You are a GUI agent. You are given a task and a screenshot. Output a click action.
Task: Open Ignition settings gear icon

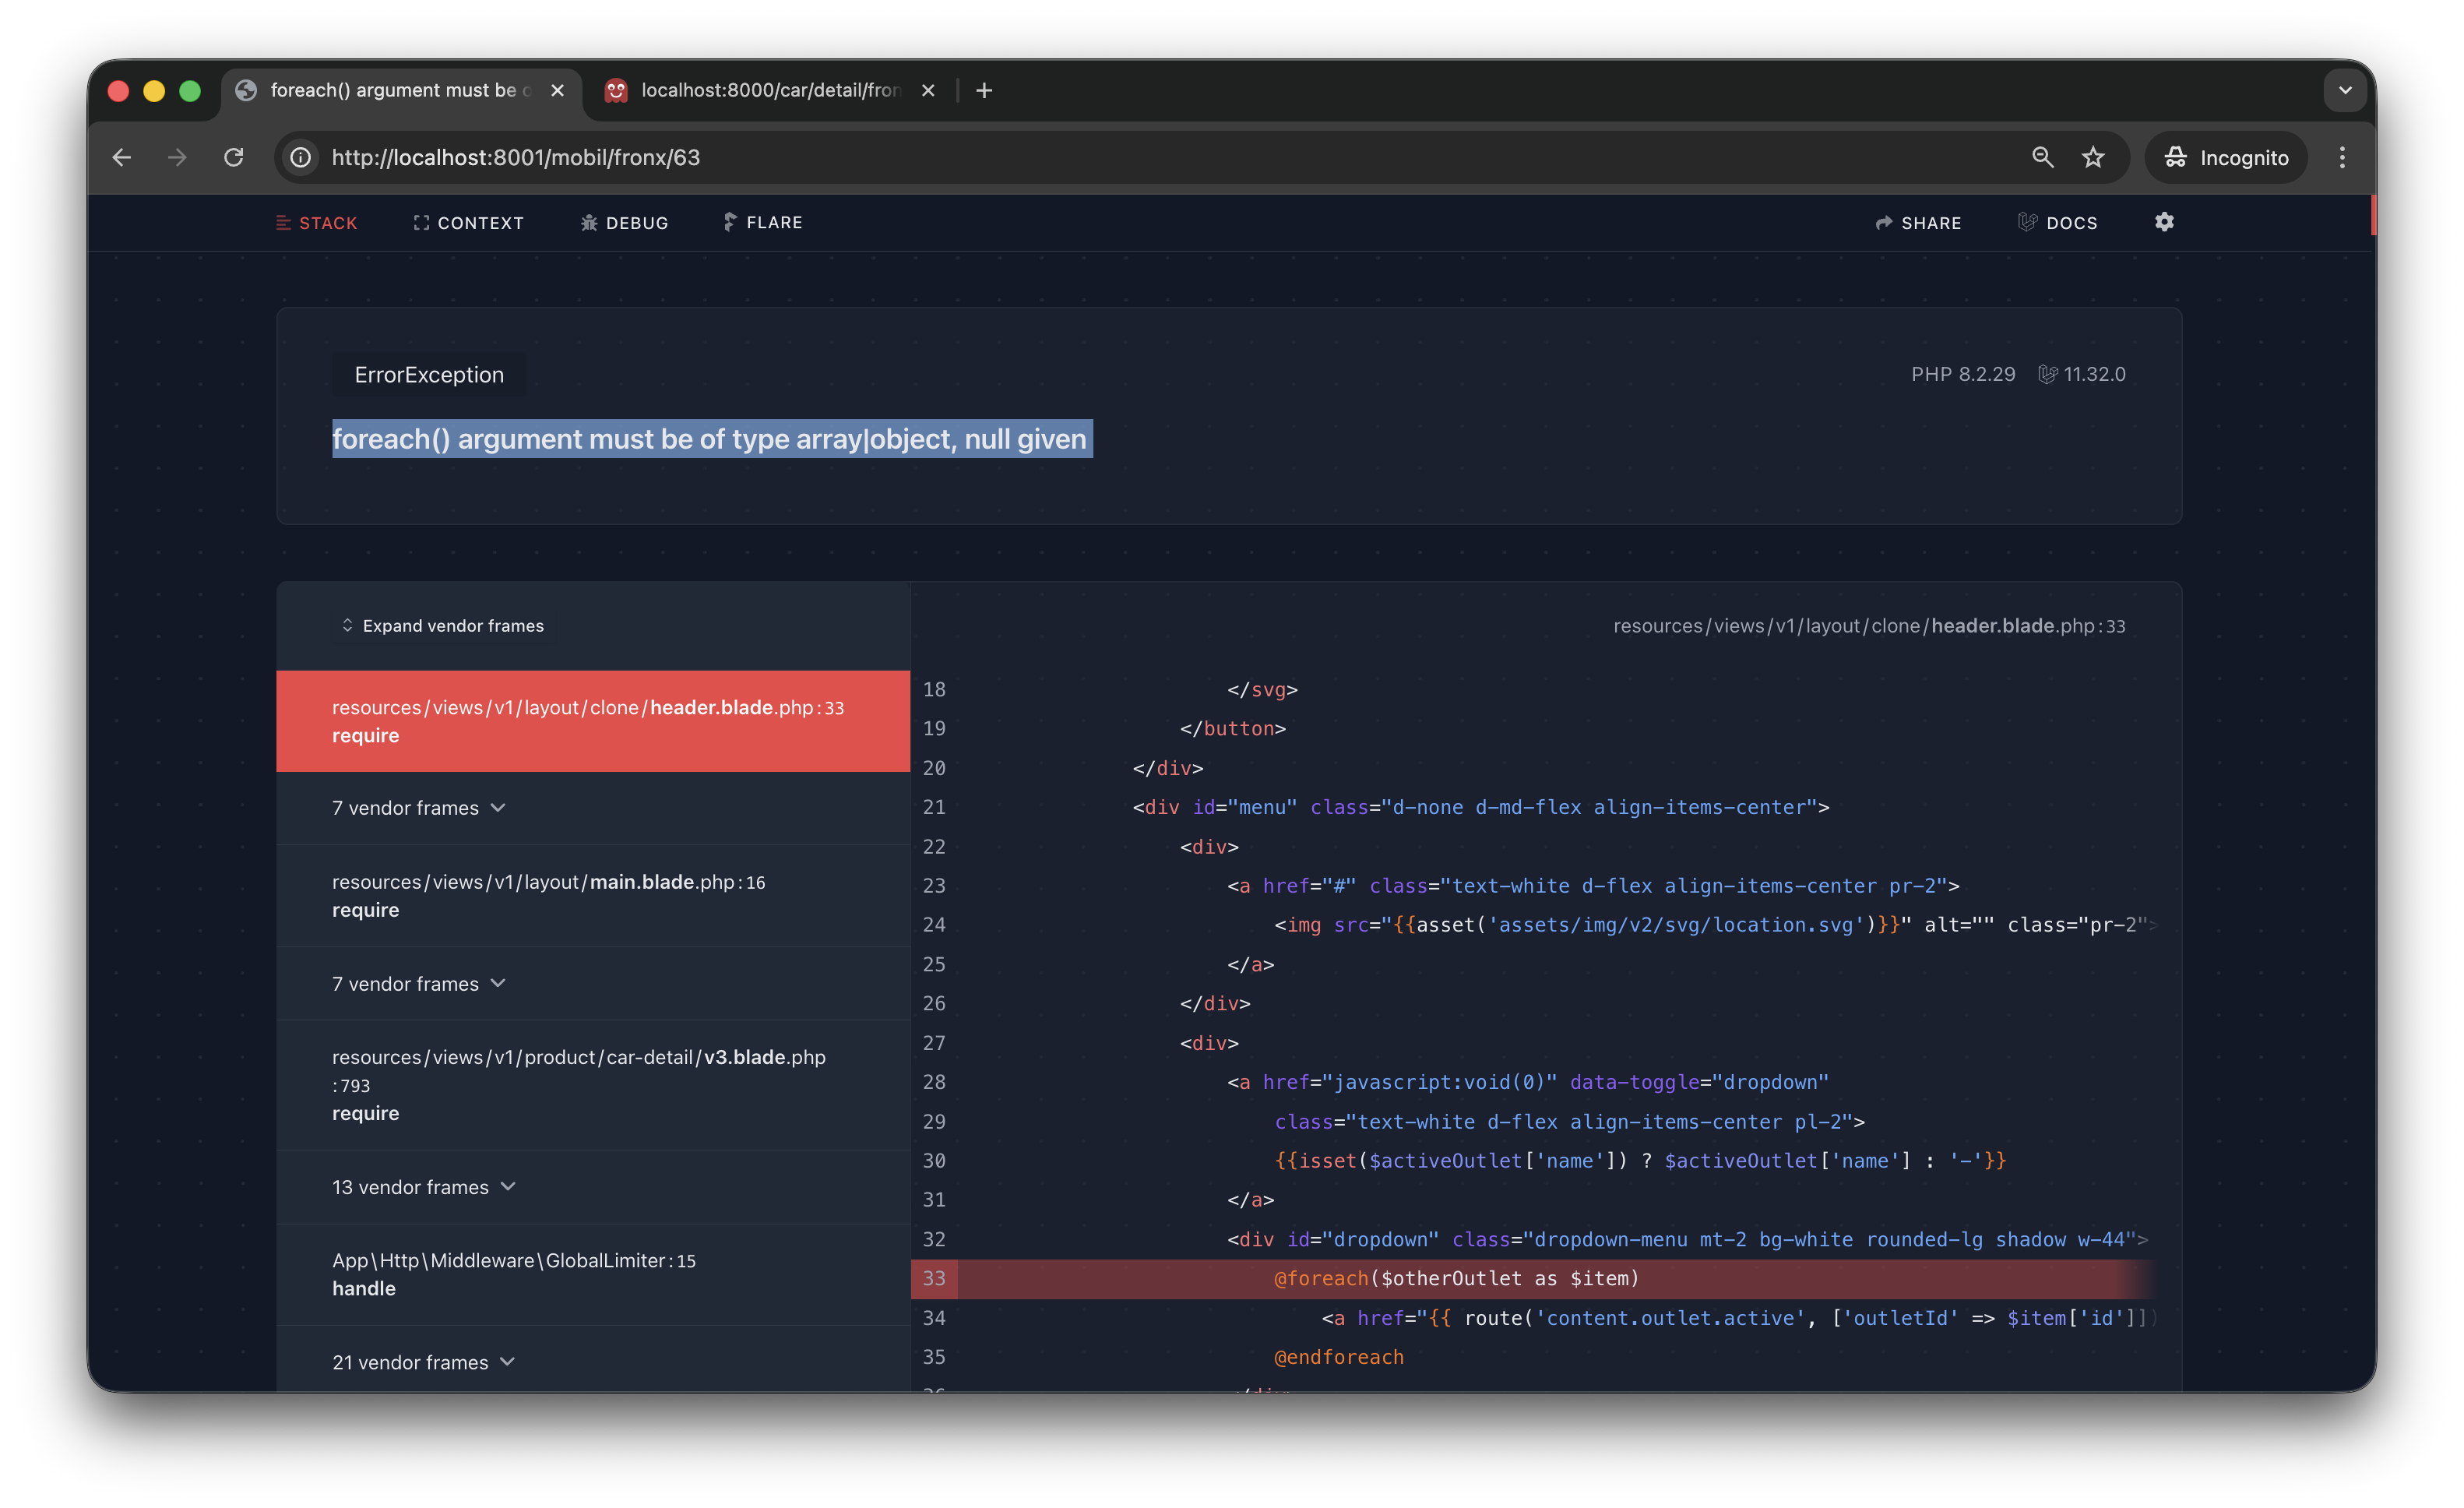pos(2164,222)
